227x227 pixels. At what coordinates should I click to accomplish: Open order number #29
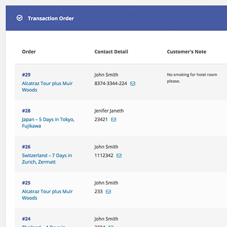pos(26,75)
